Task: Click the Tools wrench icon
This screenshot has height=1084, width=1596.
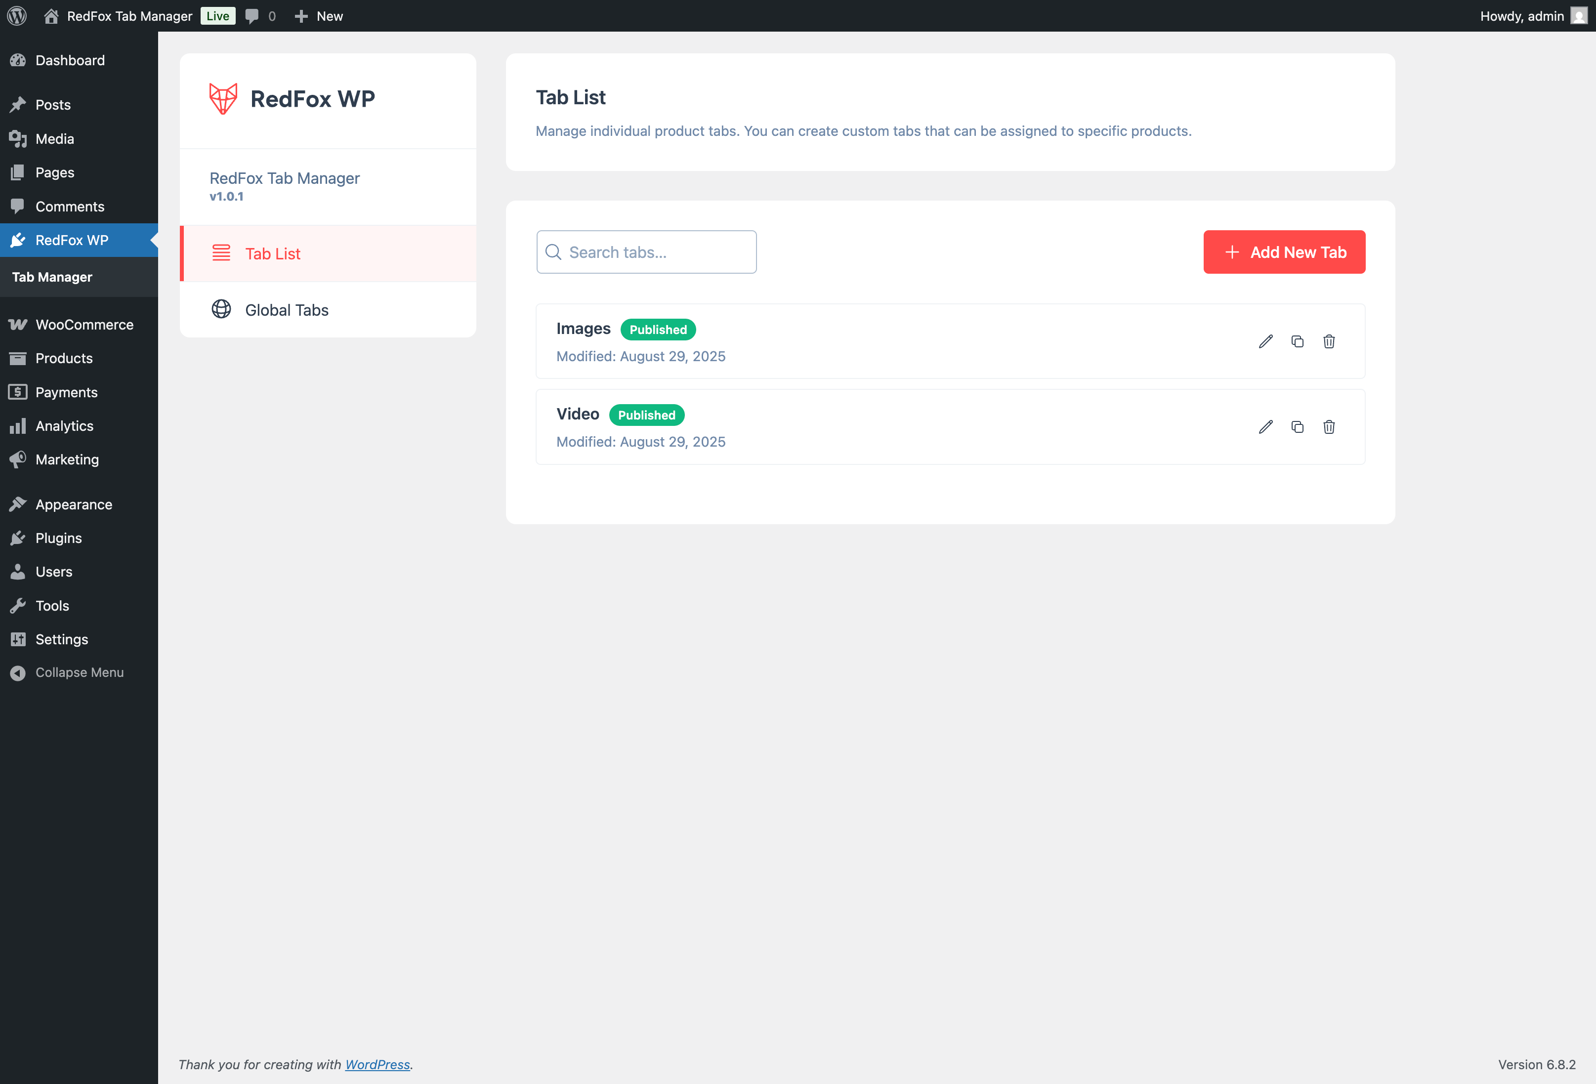Action: 18,606
